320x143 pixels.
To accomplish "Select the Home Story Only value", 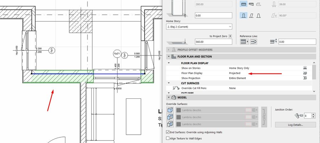I will 239,68.
